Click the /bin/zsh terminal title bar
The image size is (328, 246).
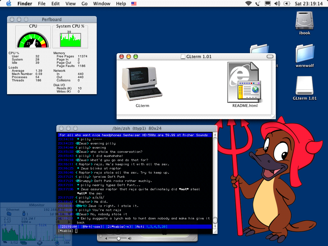coord(137,128)
